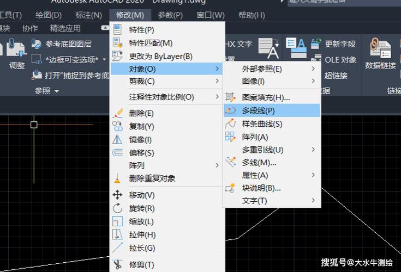Click the 修剪(T) scissors icon
The image size is (401, 272).
tap(117, 264)
